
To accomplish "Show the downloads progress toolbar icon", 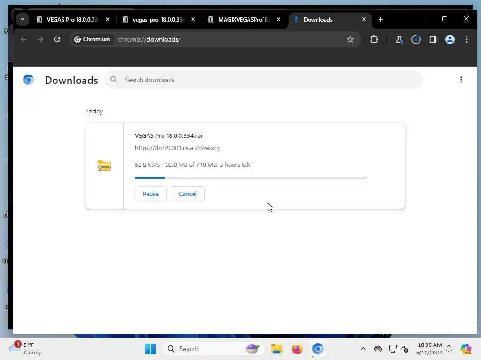I will click(x=416, y=39).
